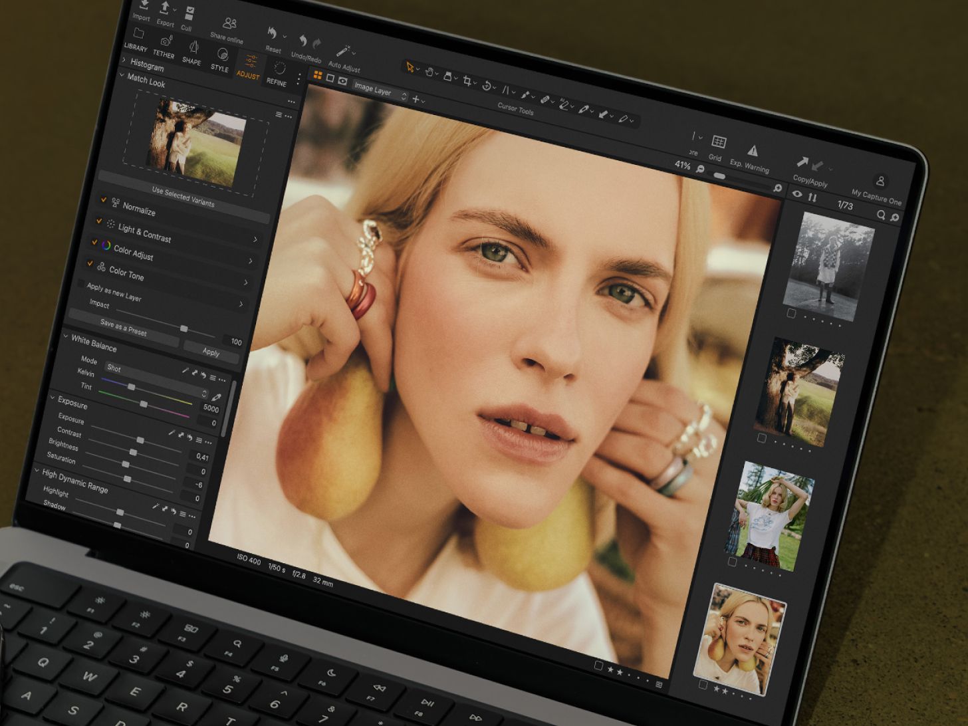
Task: Click the Use Selected Variants button
Action: [183, 197]
